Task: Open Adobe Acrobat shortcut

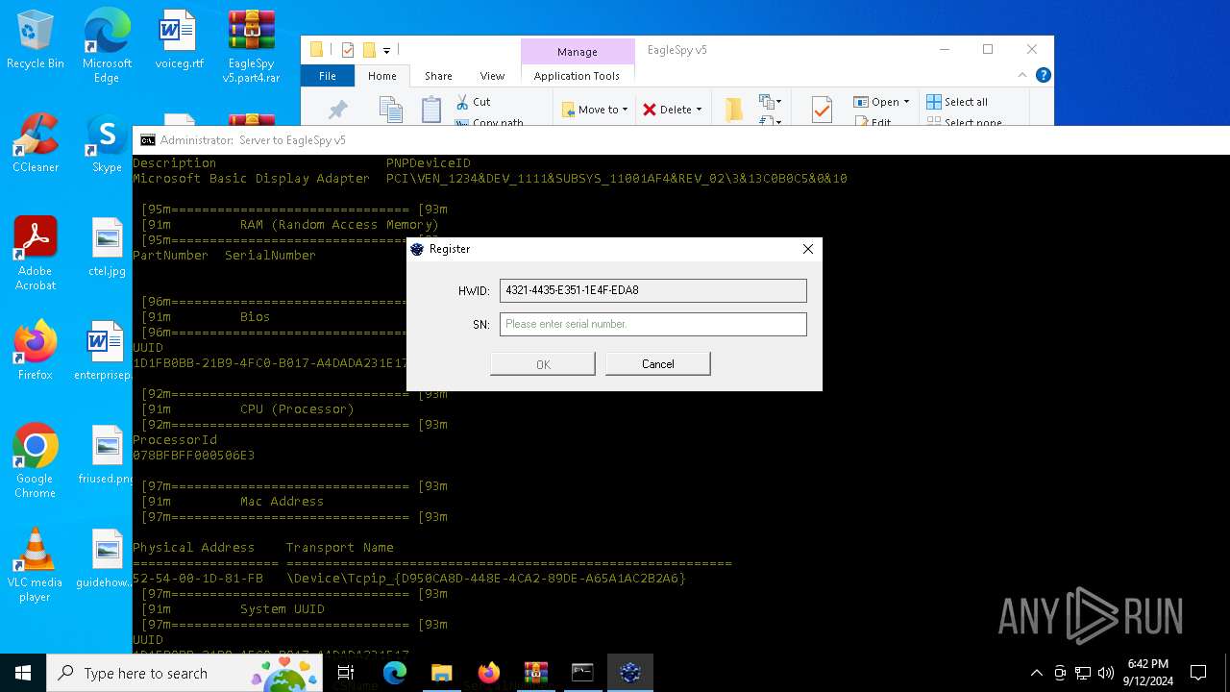Action: tap(36, 255)
